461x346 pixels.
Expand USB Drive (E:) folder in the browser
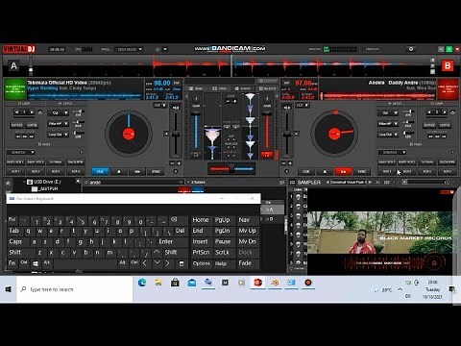click(24, 182)
